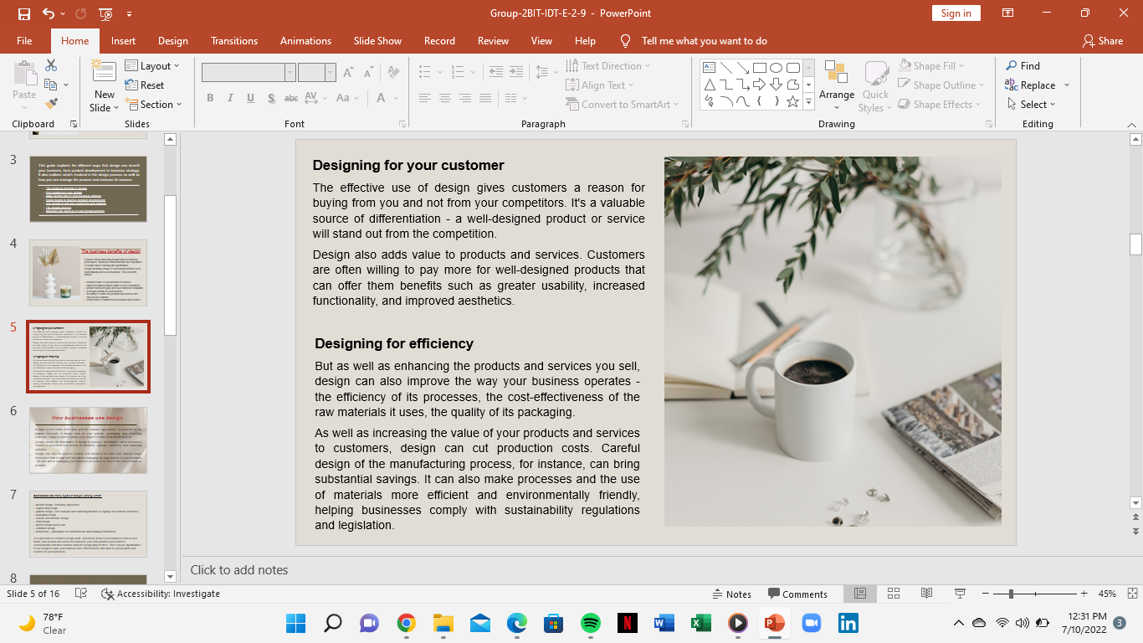Select the oval shape in gallery
The width and height of the screenshot is (1143, 643).
[777, 68]
